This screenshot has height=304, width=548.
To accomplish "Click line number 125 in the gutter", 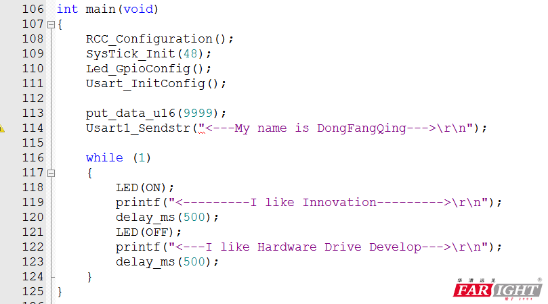I will [x=33, y=291].
